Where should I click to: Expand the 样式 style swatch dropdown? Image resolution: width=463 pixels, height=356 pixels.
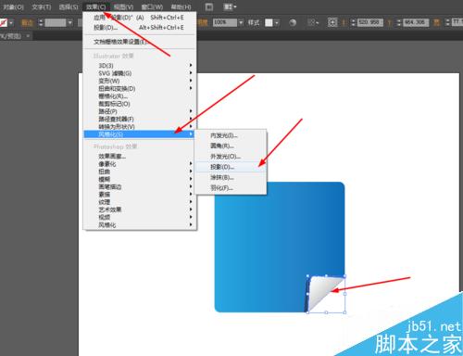(277, 22)
